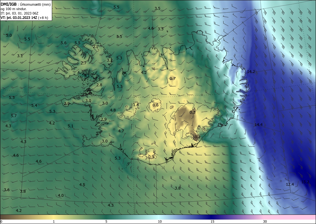The image size is (316, 224).
Task: Click the 4.0 value label on the map
Action: pyautogui.click(x=61, y=195)
